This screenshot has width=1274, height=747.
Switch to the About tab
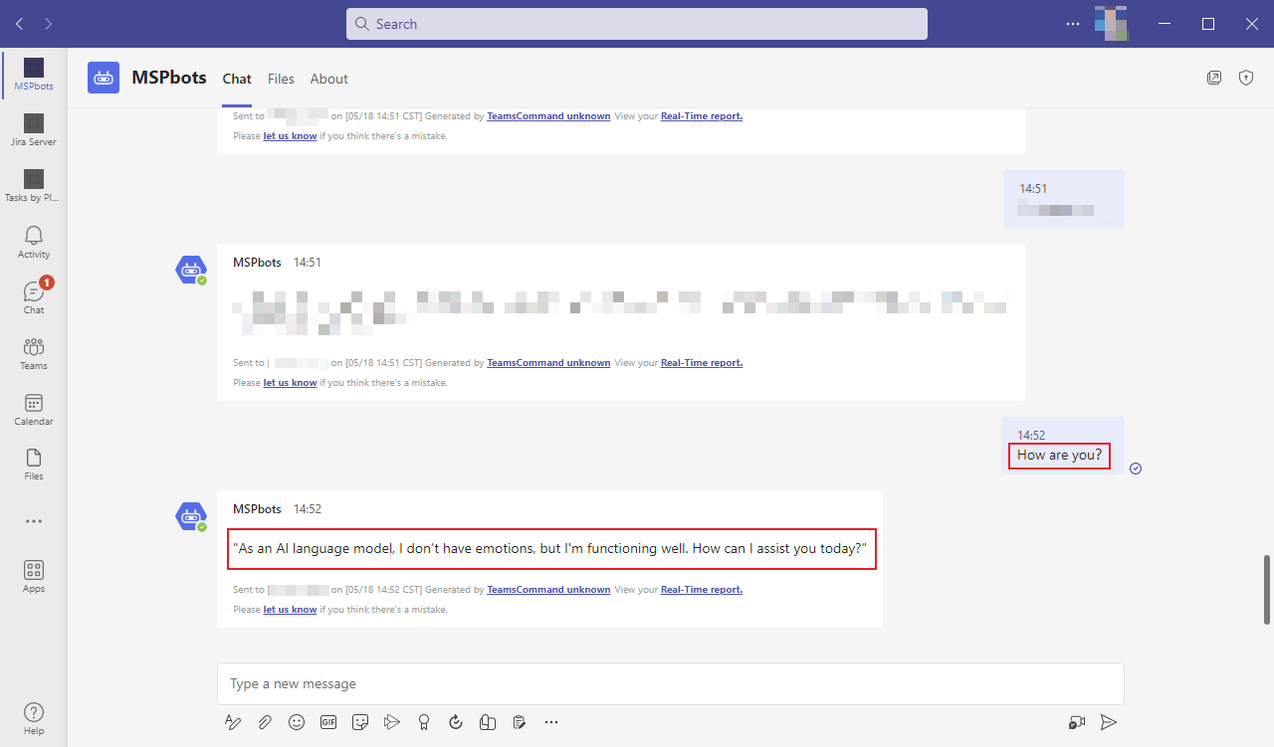tap(328, 79)
